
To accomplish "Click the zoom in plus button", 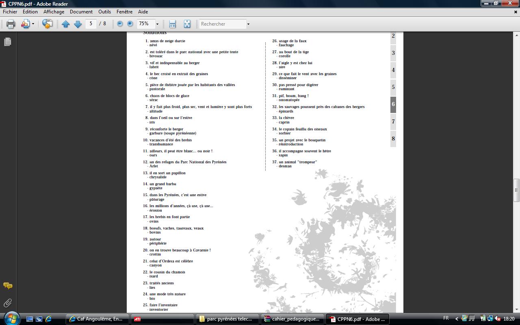I will [x=130, y=24].
